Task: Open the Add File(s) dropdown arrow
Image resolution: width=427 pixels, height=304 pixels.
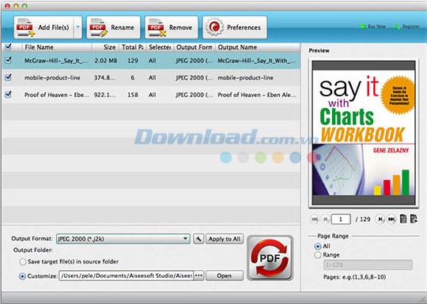Action: [77, 27]
